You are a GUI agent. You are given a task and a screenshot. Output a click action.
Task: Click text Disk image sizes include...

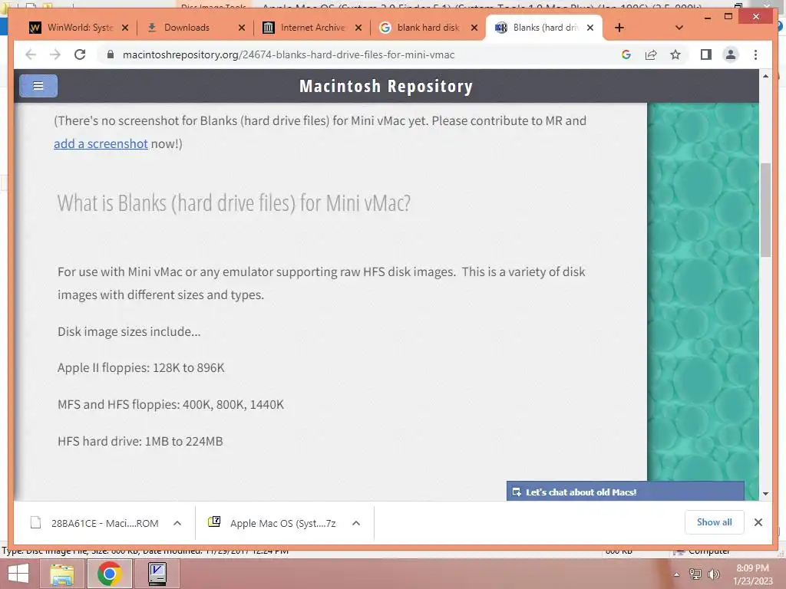coord(129,331)
